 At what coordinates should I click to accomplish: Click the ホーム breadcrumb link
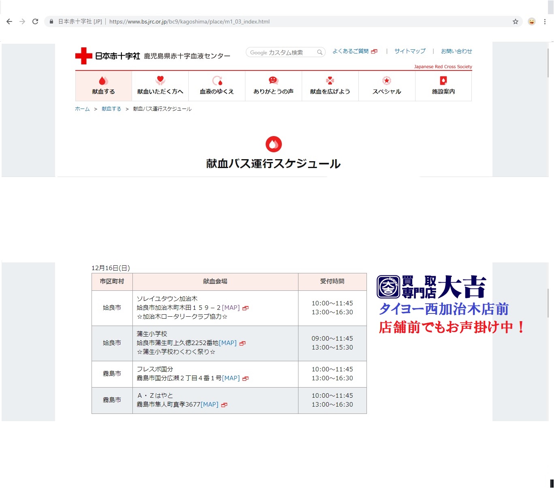(x=82, y=109)
